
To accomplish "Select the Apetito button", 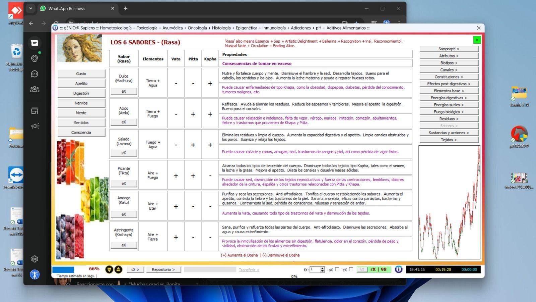I will pos(81,83).
